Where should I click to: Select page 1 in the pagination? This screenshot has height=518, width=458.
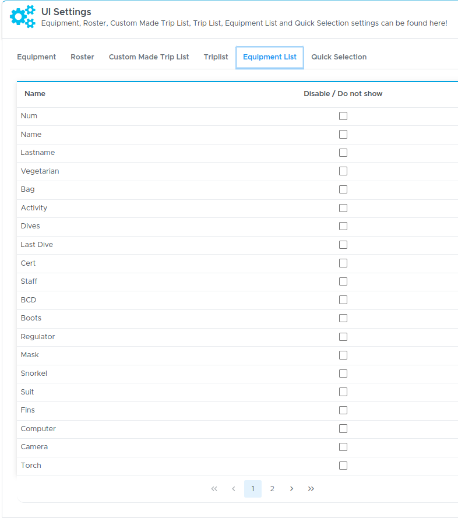click(253, 489)
